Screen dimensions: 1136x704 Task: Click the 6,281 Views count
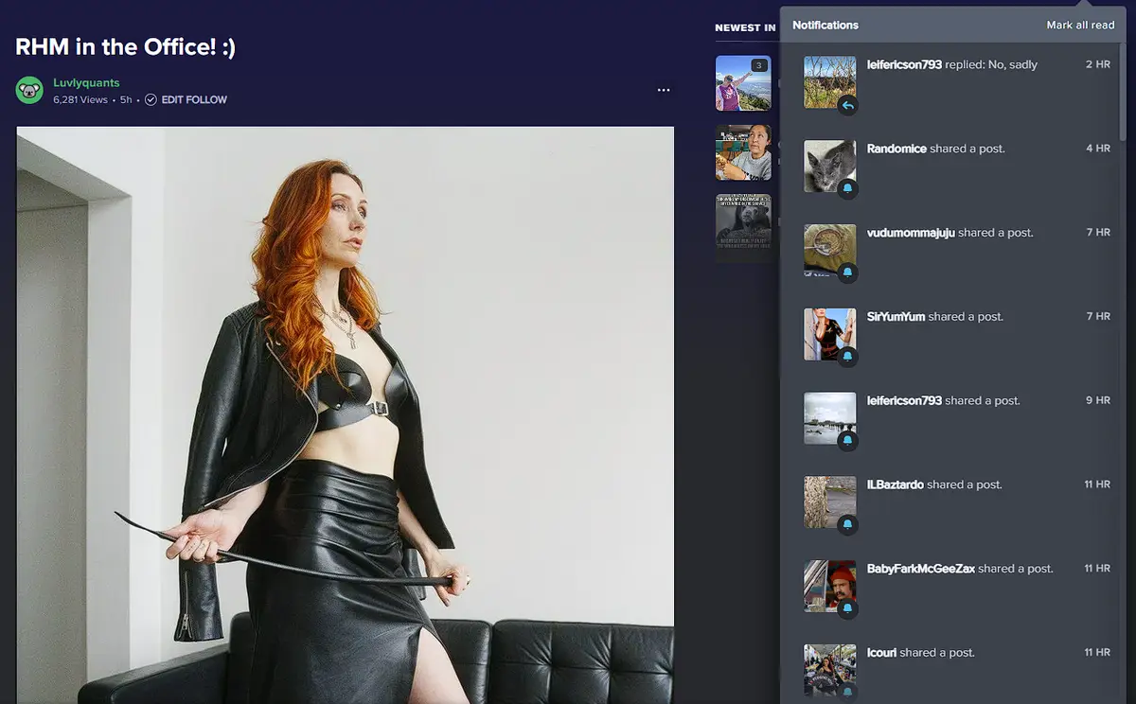80,99
